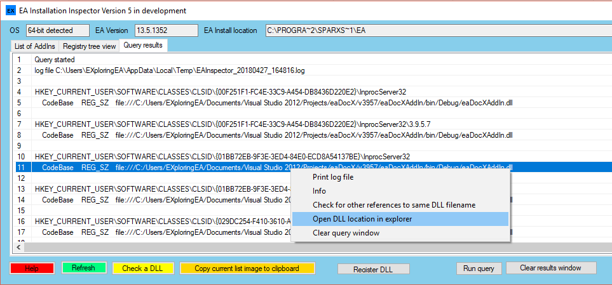Click the Register DLL button
Image resolution: width=612 pixels, height=285 pixels.
pyautogui.click(x=373, y=269)
